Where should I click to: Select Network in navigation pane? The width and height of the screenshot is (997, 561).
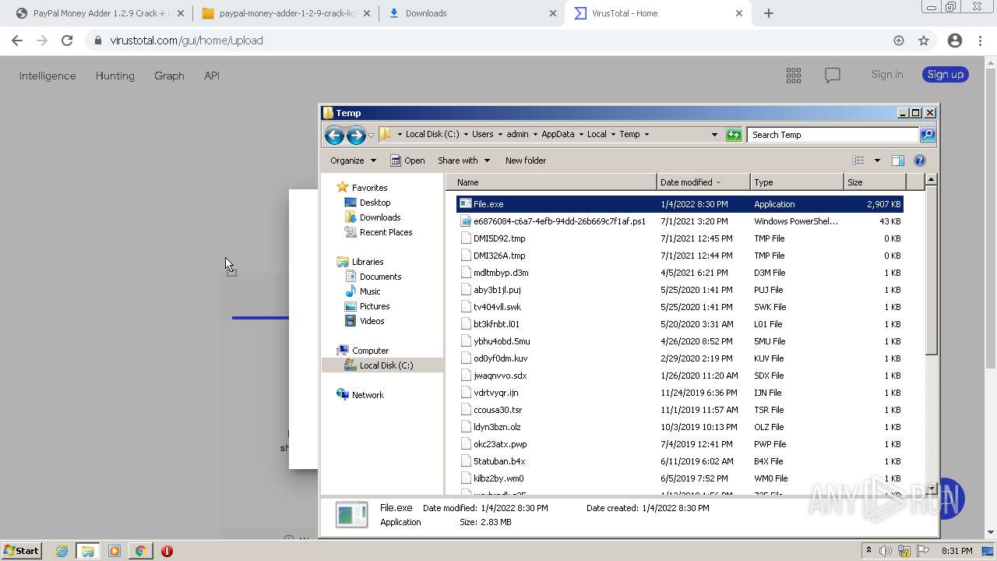tap(367, 395)
